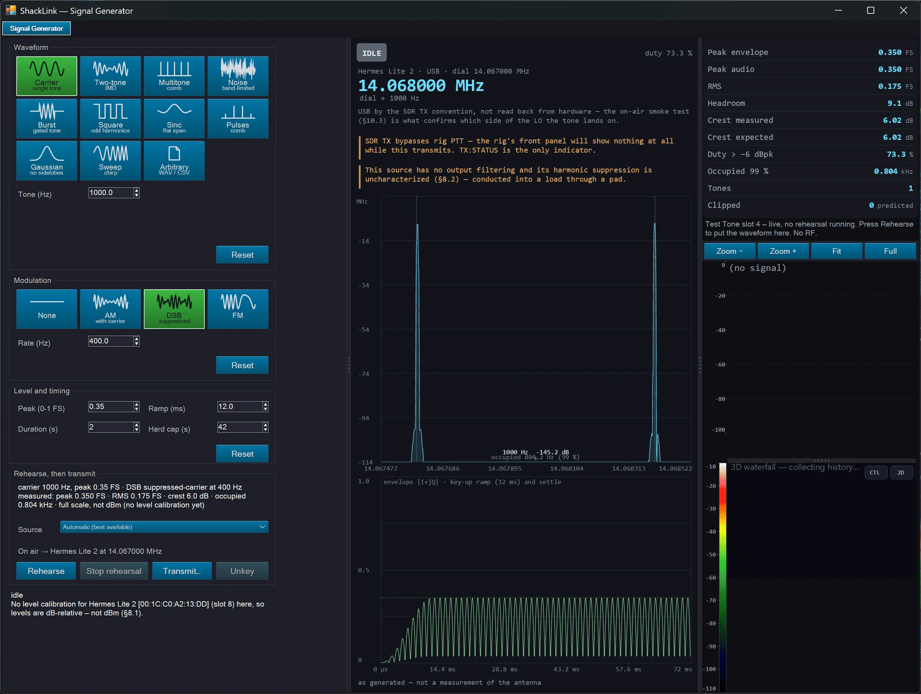
Task: Click the Hard cap (s) spinner arrows
Action: 265,427
